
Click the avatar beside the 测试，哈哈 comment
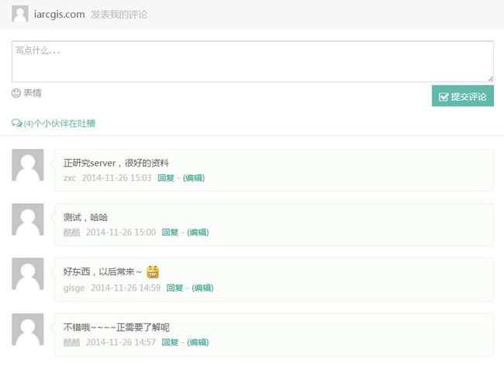(28, 219)
